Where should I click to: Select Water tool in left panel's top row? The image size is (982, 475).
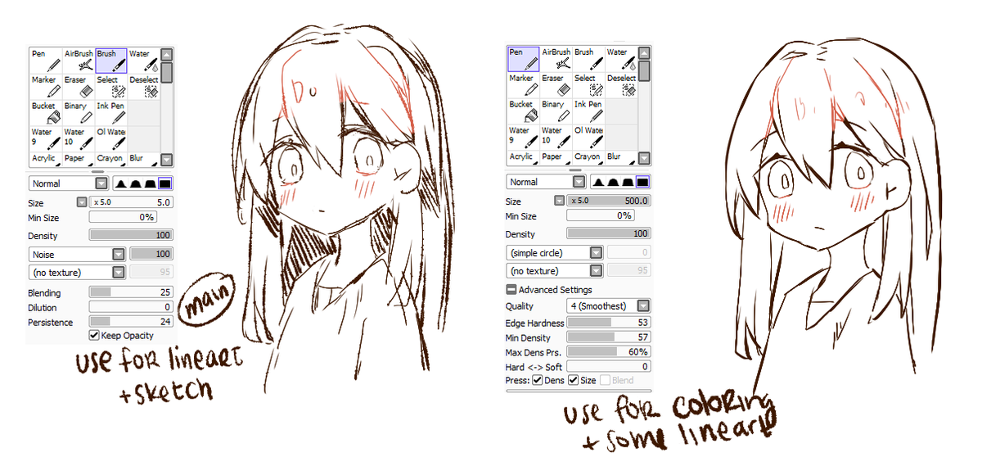click(143, 60)
